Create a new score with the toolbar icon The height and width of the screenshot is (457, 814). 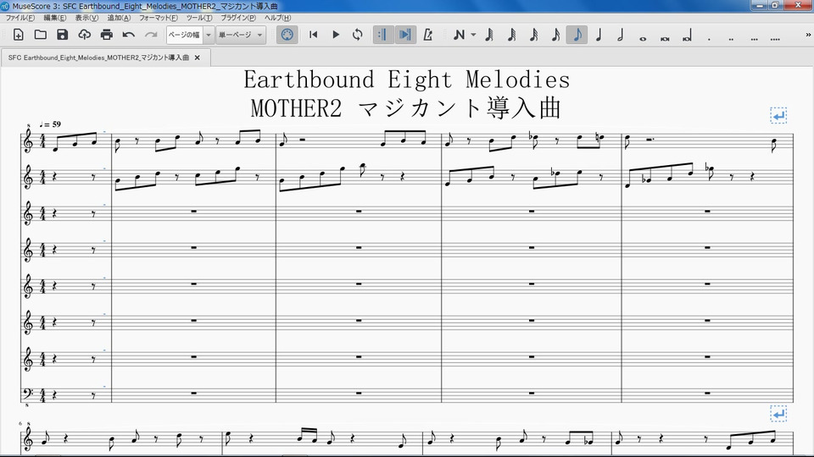pyautogui.click(x=18, y=35)
